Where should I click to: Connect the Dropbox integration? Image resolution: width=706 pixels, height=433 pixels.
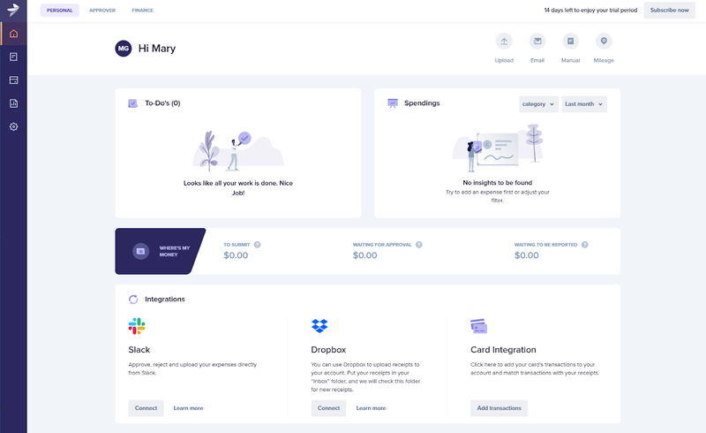[x=328, y=407]
